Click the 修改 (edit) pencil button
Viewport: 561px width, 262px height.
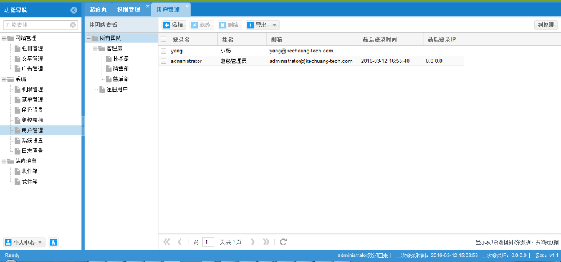pyautogui.click(x=202, y=25)
